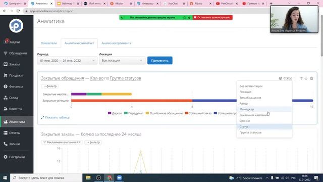Open the notification center icon

316,178
